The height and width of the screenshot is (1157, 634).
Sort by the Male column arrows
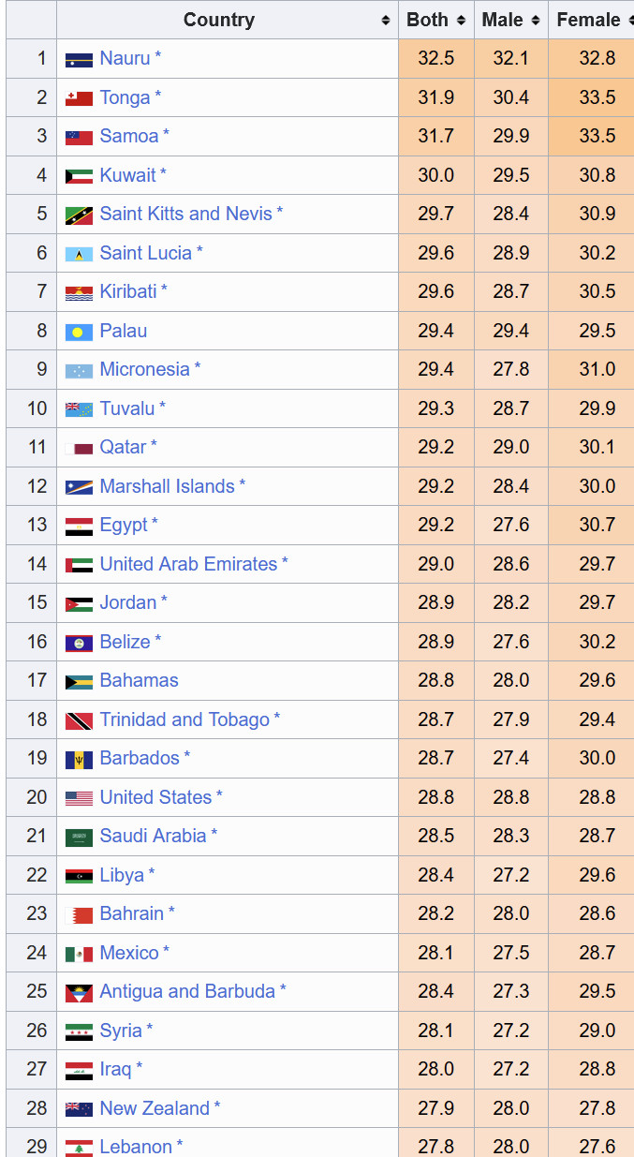tap(536, 20)
